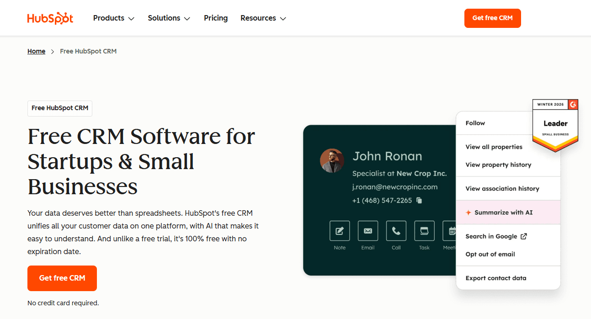Expand the Solutions dropdown

pyautogui.click(x=169, y=18)
